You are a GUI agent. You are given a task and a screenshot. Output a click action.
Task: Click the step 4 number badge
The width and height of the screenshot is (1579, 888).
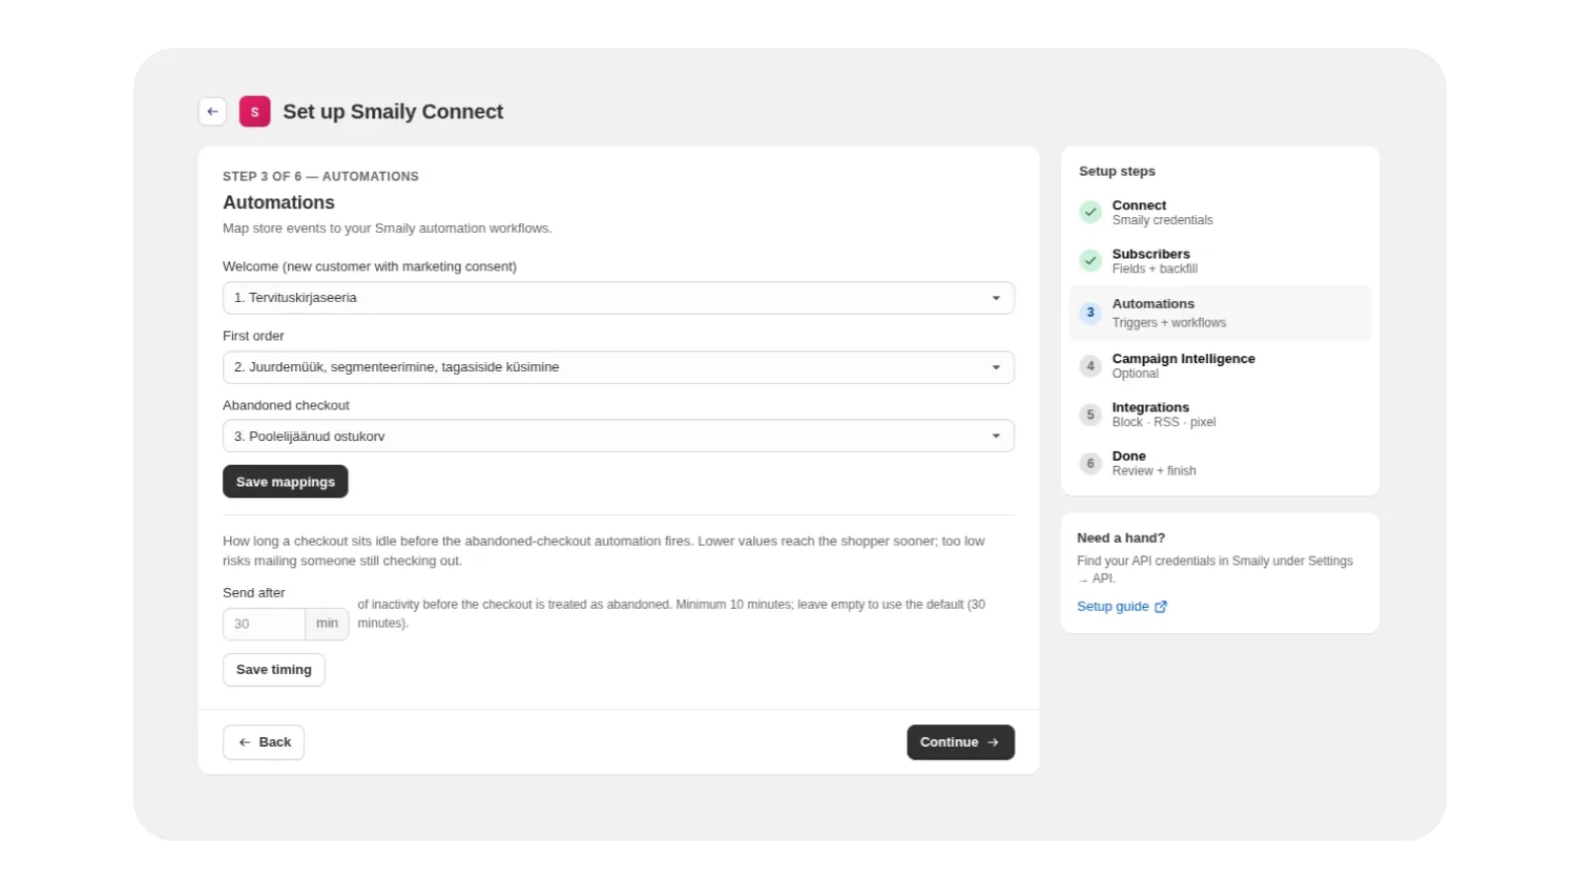point(1090,366)
